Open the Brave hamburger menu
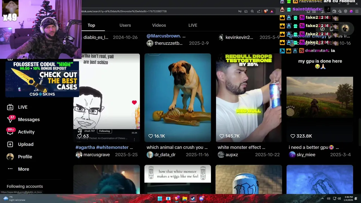The height and width of the screenshot is (203, 361). tap(357, 11)
